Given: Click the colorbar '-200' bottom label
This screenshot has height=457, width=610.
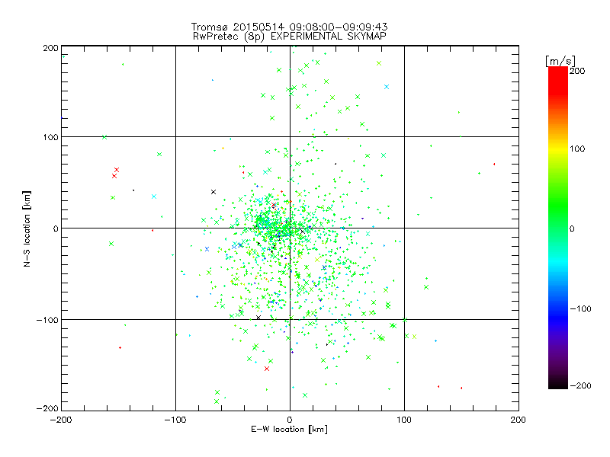Looking at the screenshot, I should click(x=580, y=385).
